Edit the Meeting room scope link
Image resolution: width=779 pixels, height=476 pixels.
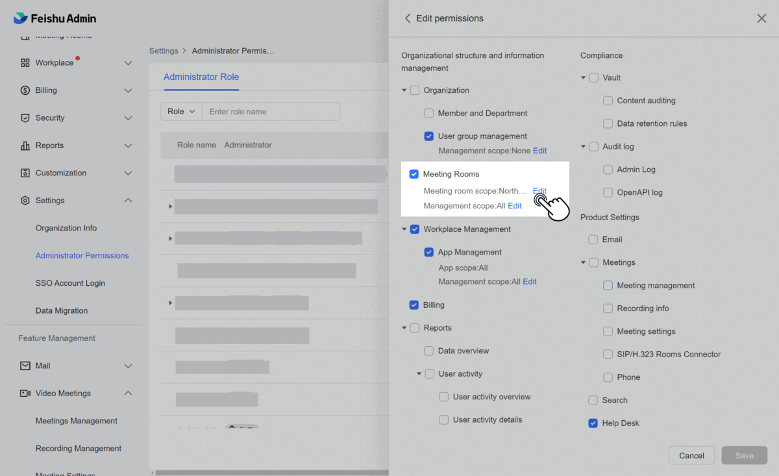coord(539,191)
